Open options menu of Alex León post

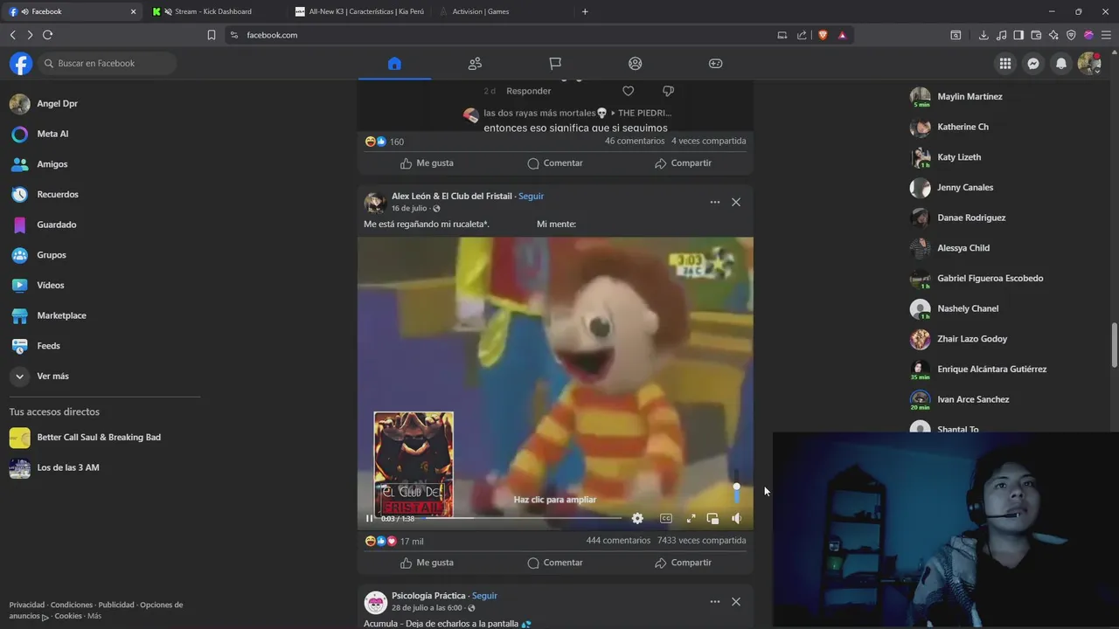coord(715,202)
